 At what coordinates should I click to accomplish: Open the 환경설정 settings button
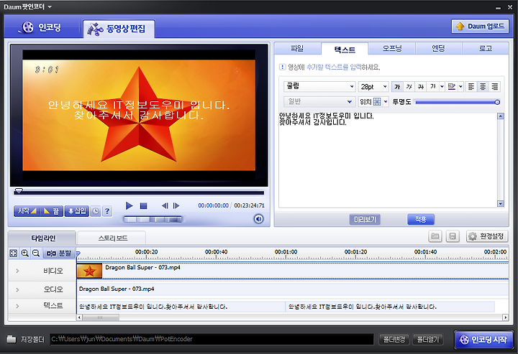[x=486, y=236]
